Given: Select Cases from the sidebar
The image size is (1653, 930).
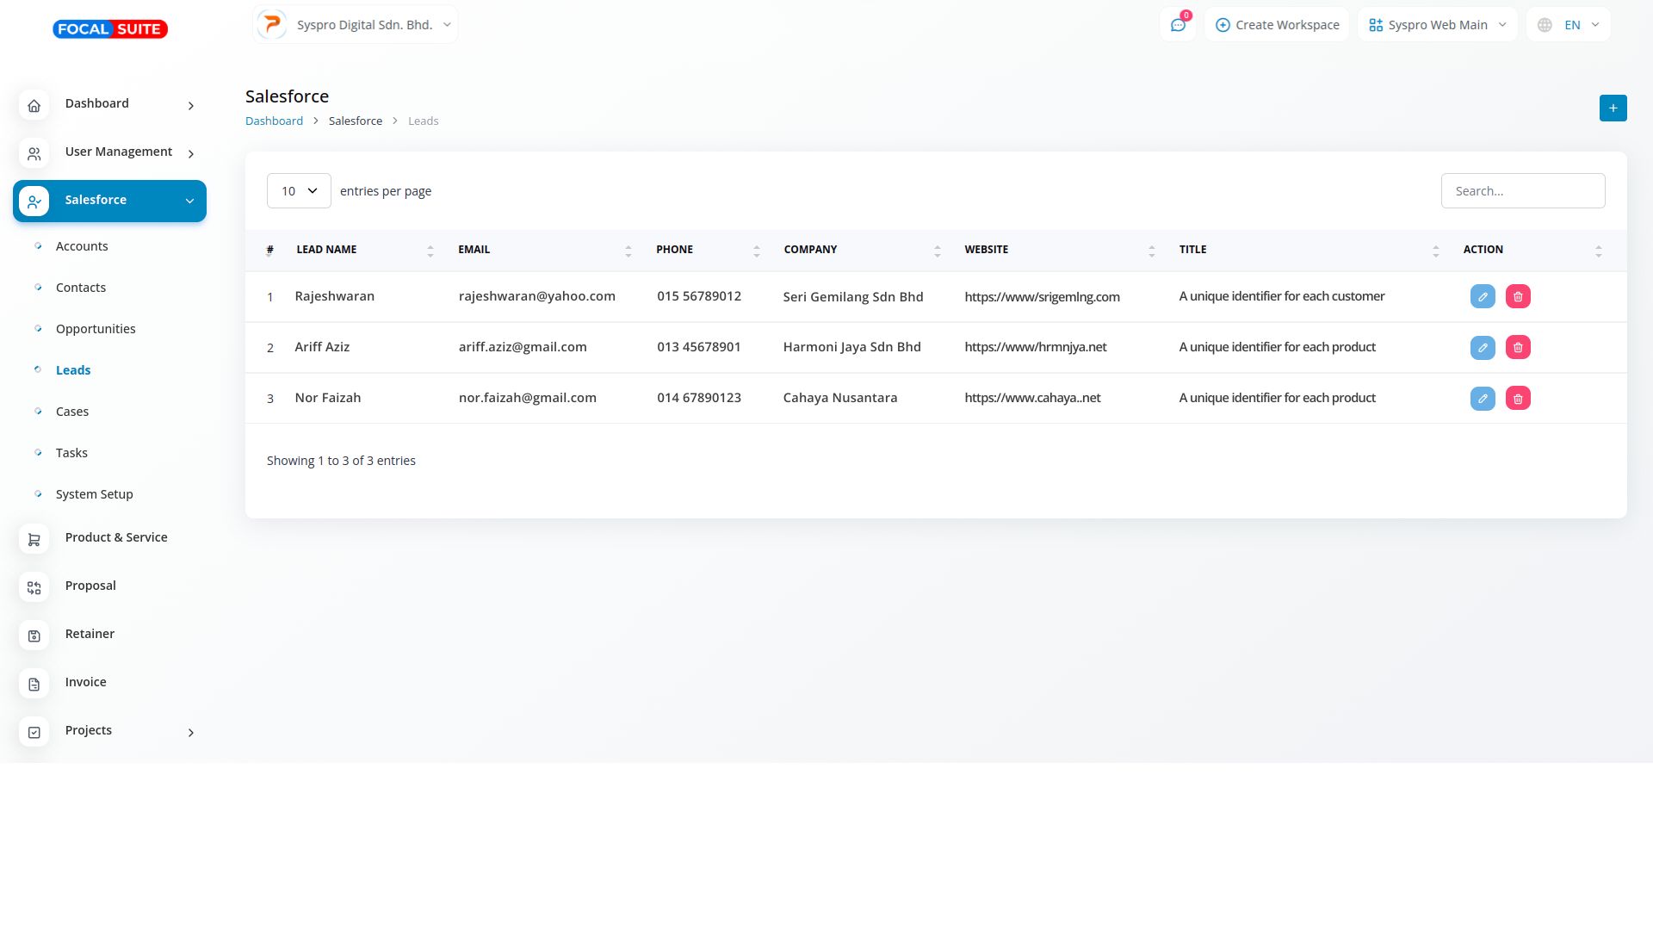Looking at the screenshot, I should point(72,412).
